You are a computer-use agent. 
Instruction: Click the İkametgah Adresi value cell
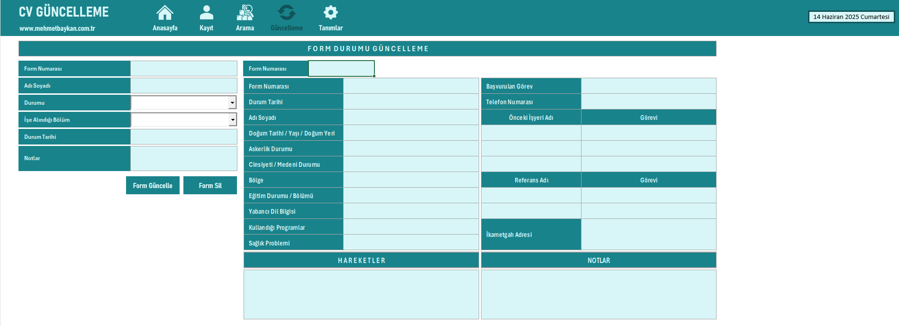[x=649, y=235]
